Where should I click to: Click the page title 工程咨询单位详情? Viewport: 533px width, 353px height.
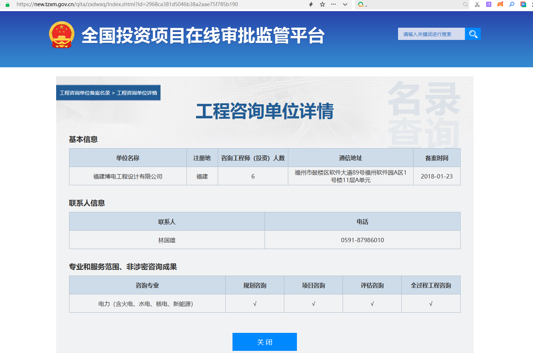click(265, 111)
